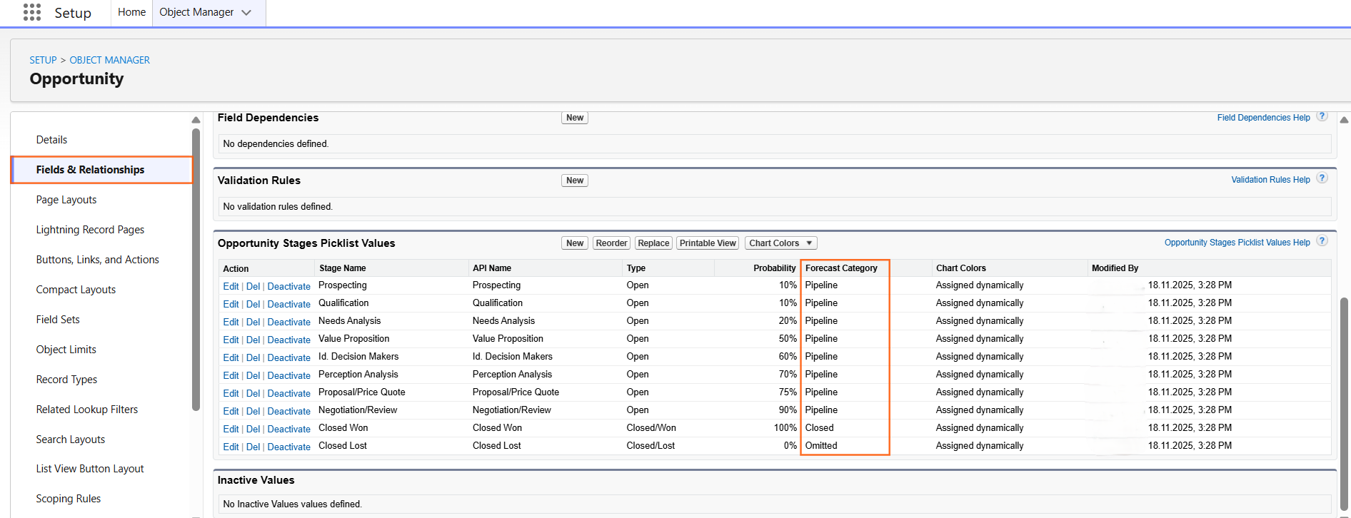
Task: Click the API Name column header
Action: point(492,268)
